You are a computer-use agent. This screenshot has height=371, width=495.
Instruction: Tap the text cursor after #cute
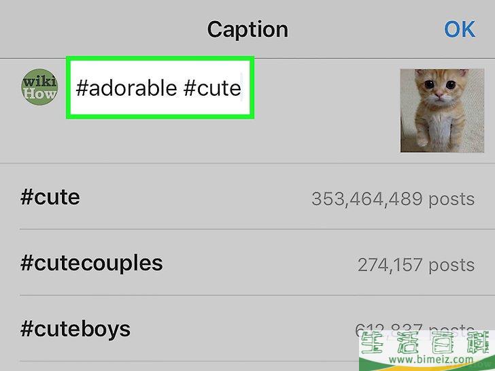coord(242,87)
